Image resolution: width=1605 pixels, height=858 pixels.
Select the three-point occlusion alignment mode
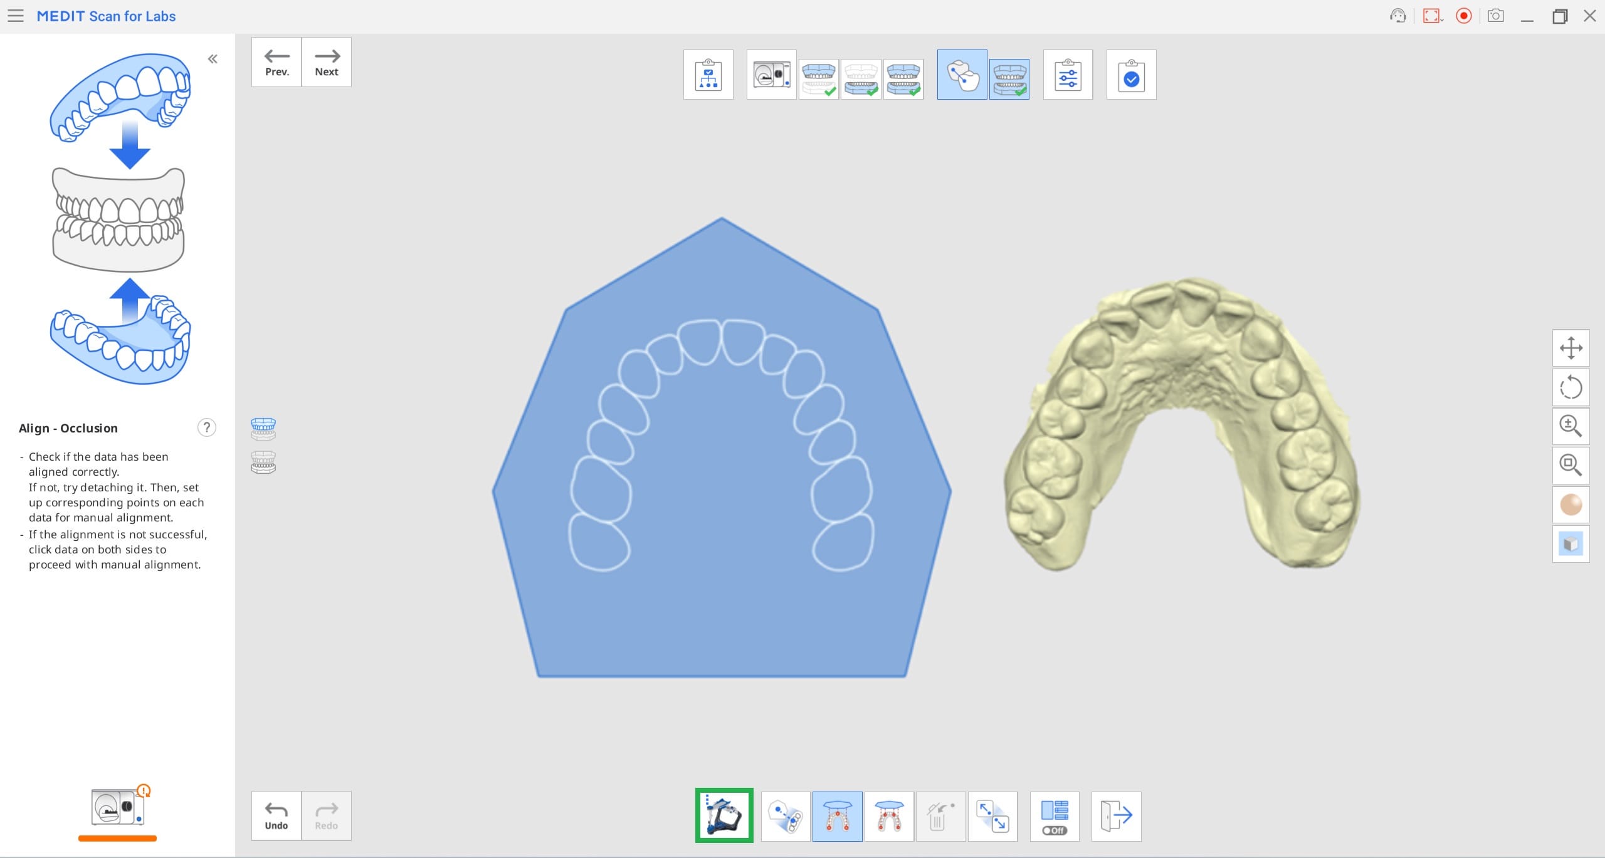tap(837, 815)
